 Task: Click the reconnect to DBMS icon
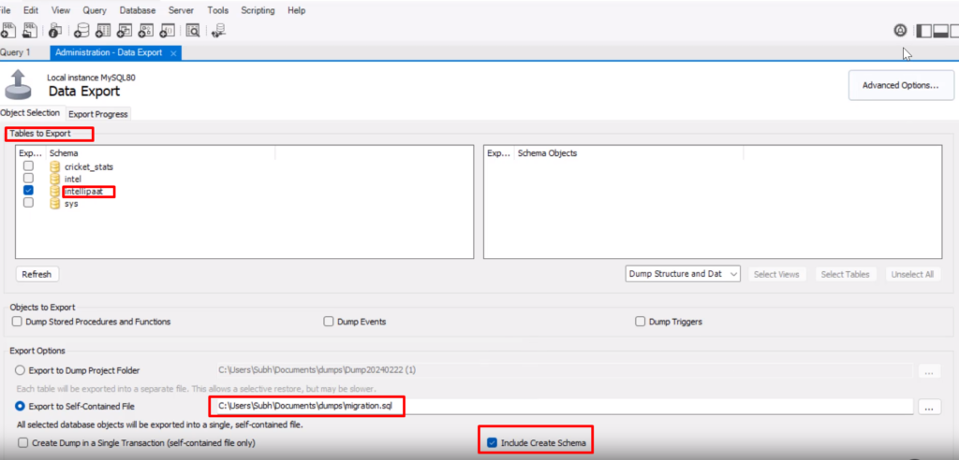pyautogui.click(x=218, y=30)
